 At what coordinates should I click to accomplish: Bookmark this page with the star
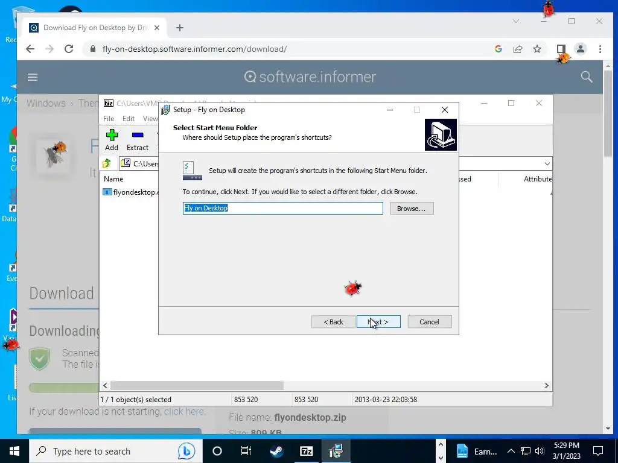point(537,49)
